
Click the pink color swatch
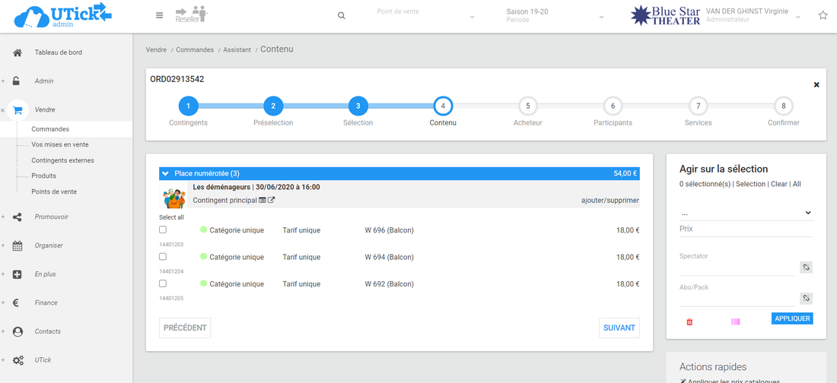735,321
